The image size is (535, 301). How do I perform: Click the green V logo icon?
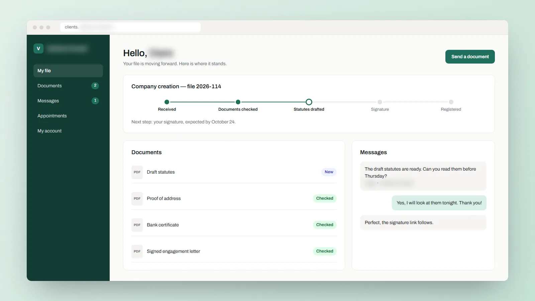(38, 48)
